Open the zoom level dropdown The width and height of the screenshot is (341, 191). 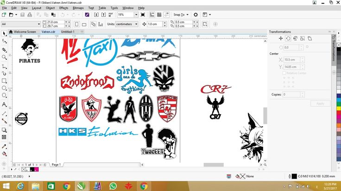click(x=136, y=14)
